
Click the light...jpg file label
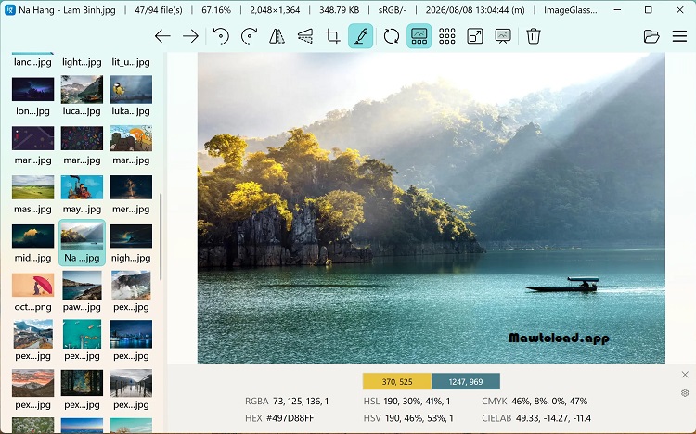point(82,62)
